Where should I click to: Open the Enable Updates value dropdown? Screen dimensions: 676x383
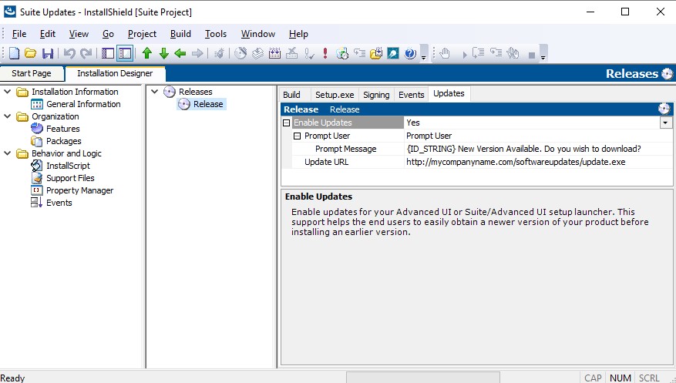point(665,123)
